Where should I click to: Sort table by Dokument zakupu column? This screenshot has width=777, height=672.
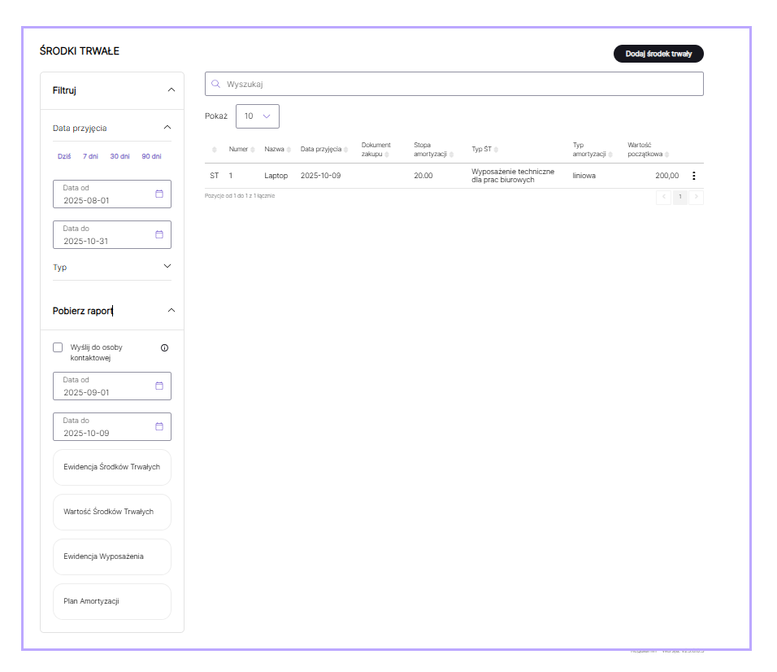click(375, 149)
